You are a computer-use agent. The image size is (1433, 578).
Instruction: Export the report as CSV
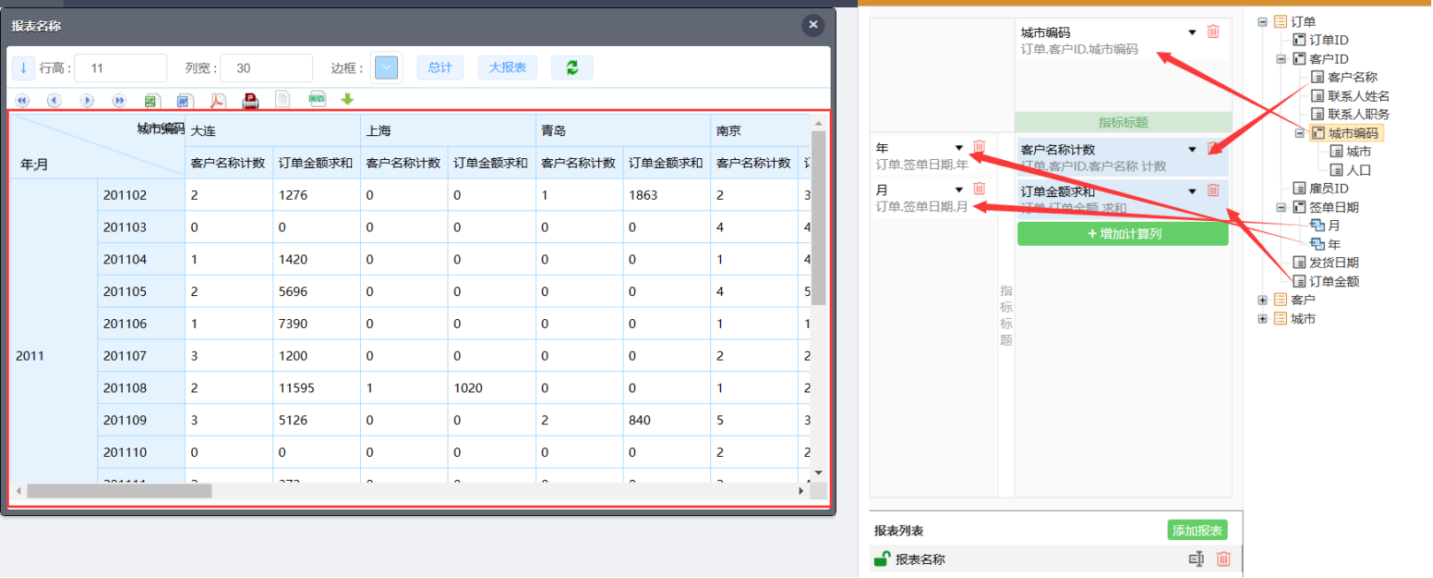click(x=317, y=99)
